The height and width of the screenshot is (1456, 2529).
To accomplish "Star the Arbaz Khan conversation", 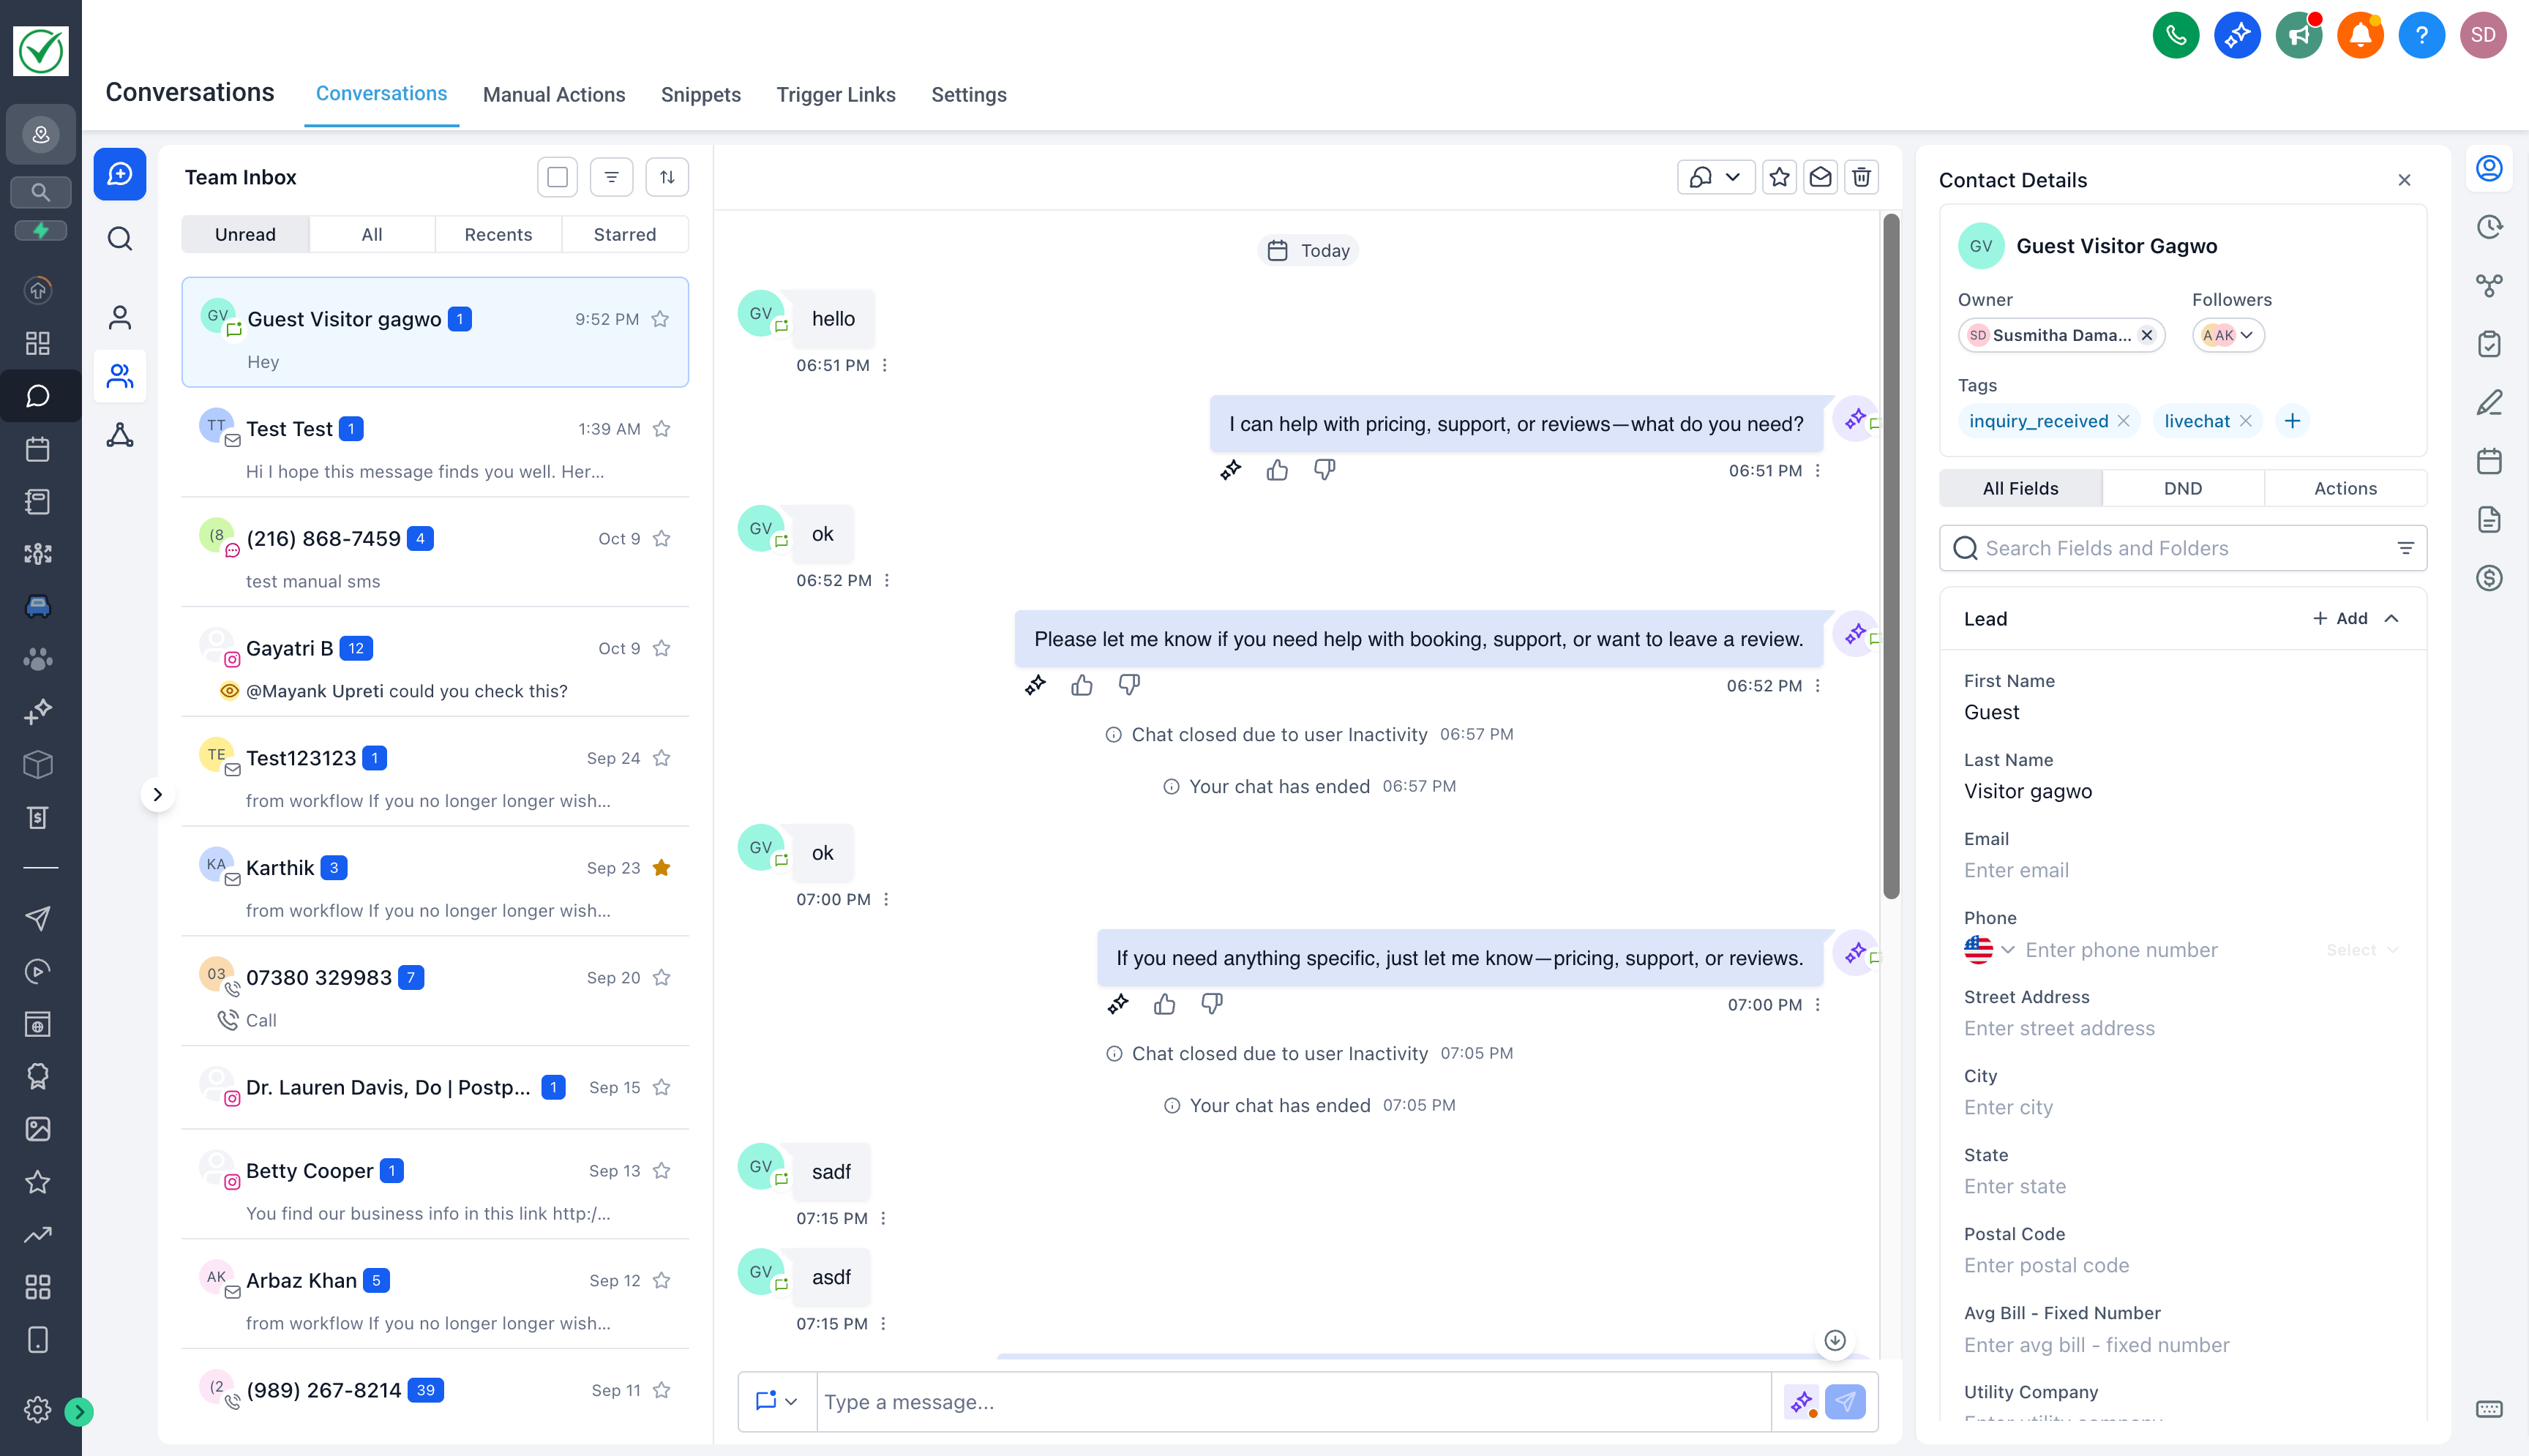I will coord(661,1281).
